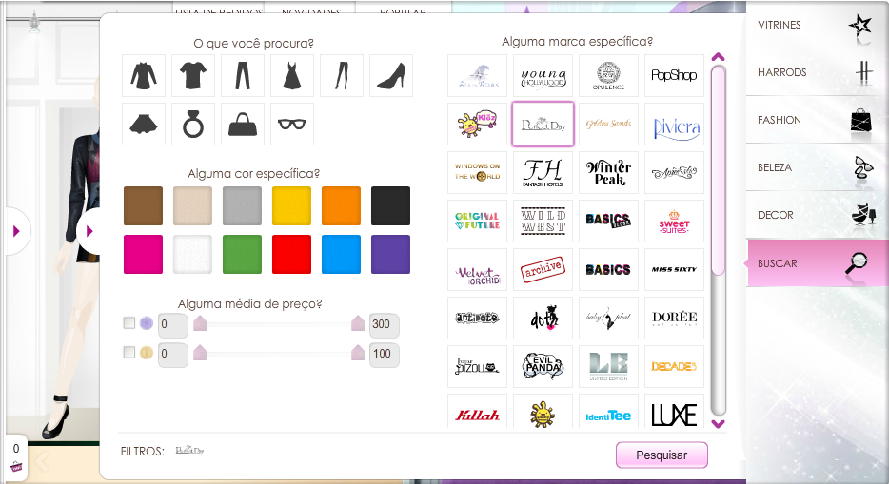Select the green color swatch
The image size is (889, 484).
tap(242, 254)
